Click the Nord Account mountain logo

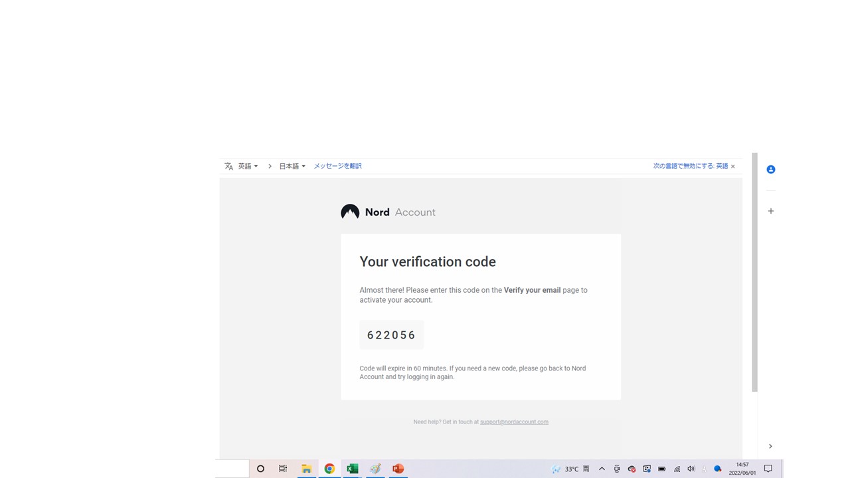350,212
